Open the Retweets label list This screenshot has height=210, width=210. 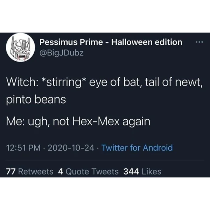[36, 171]
